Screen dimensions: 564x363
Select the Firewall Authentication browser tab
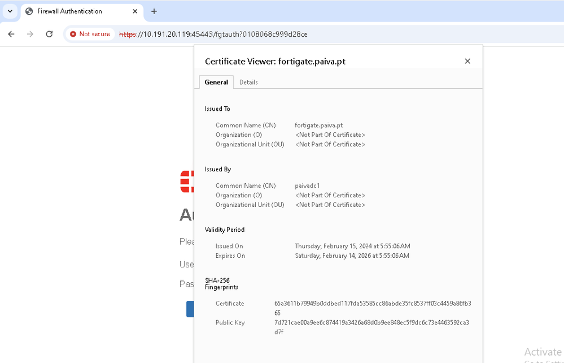82,11
